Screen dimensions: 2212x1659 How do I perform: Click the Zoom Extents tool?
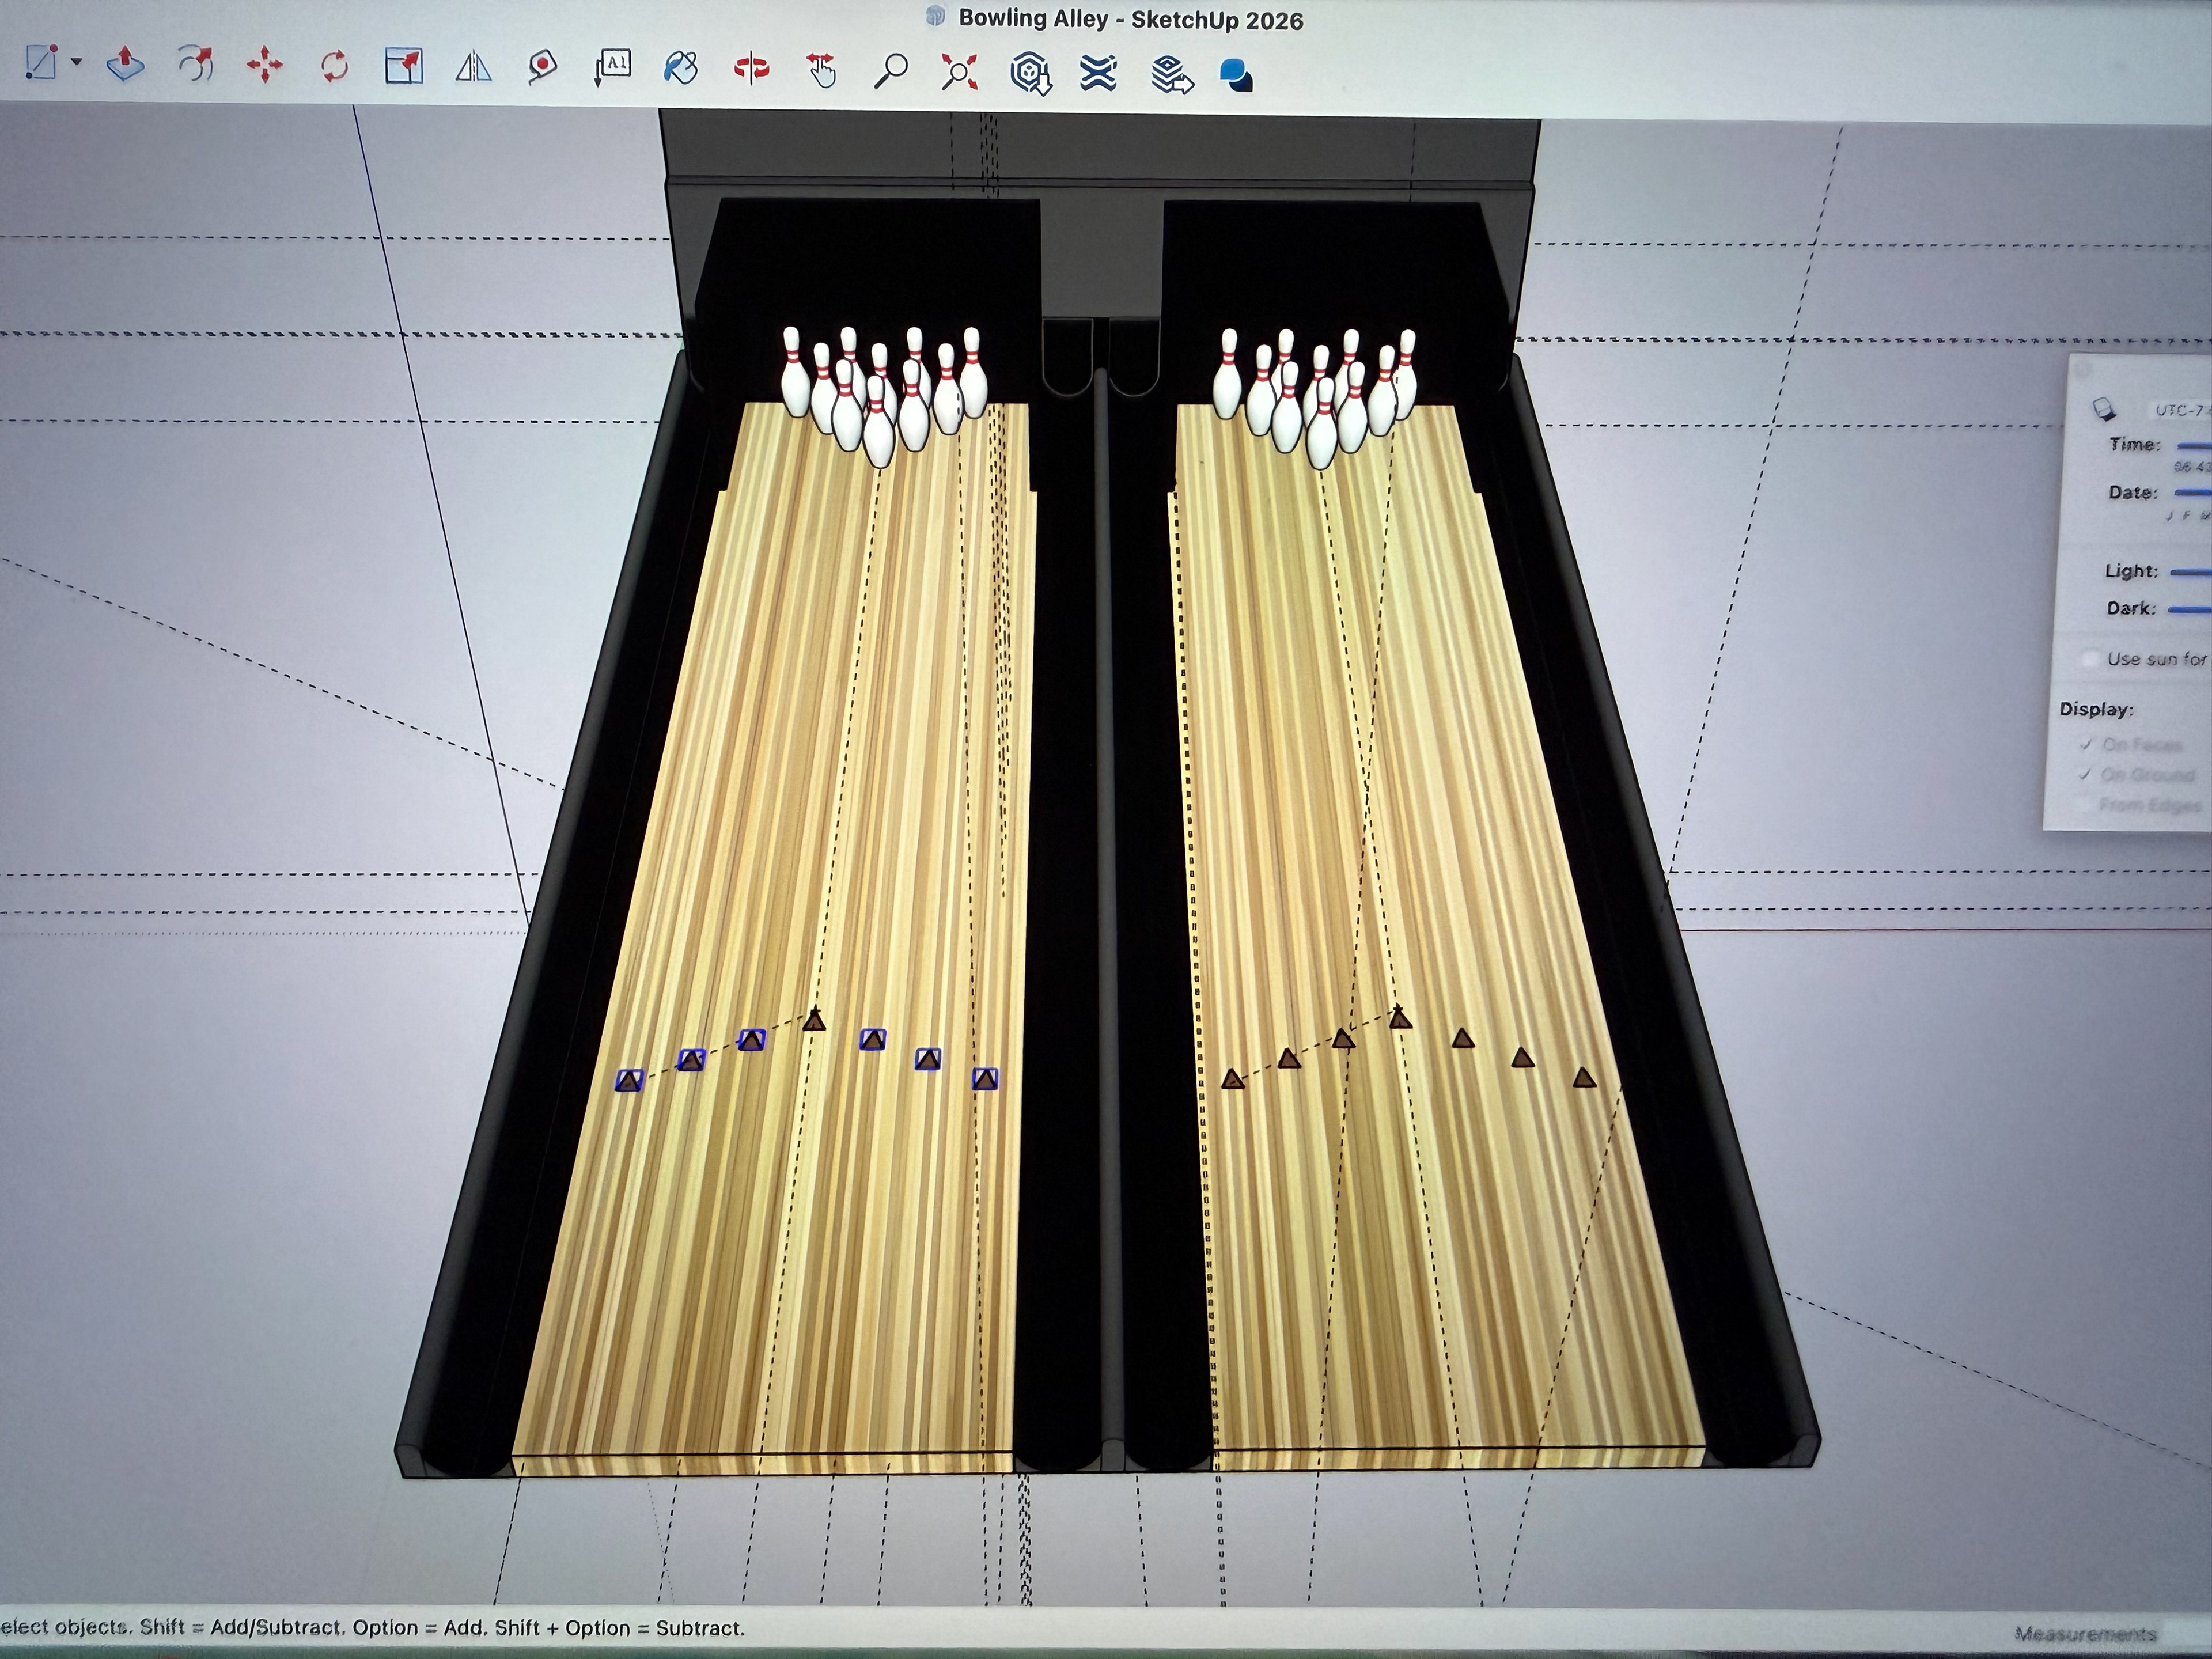click(959, 72)
